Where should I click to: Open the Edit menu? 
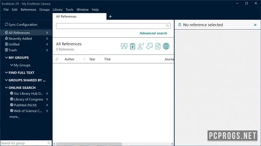[14, 10]
